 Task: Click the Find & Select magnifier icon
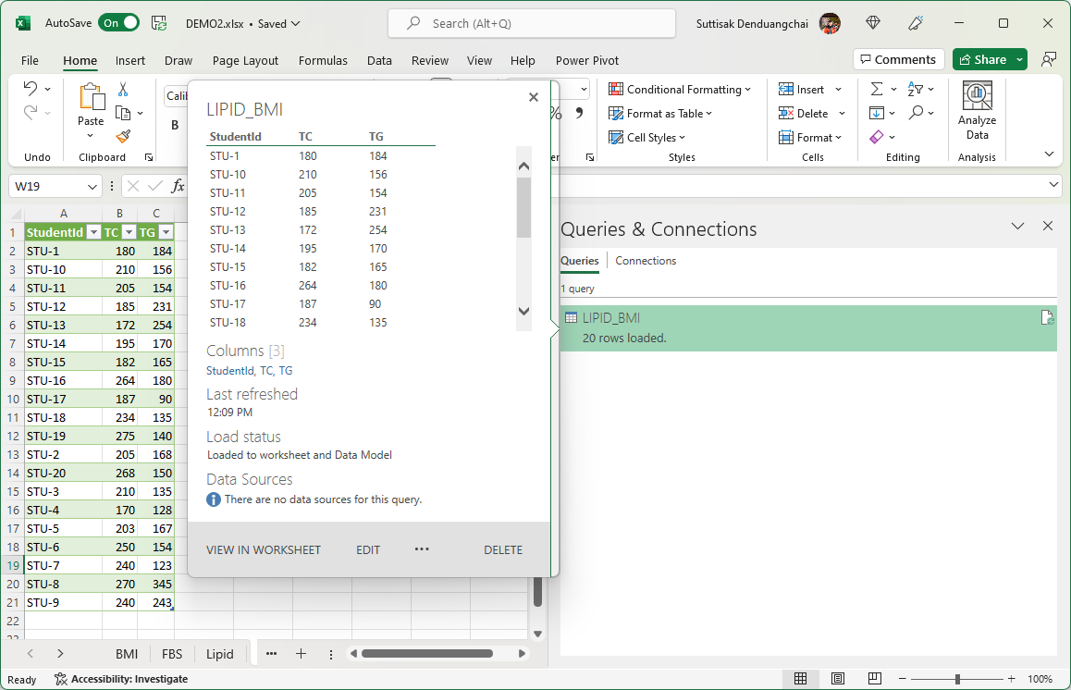coord(916,113)
